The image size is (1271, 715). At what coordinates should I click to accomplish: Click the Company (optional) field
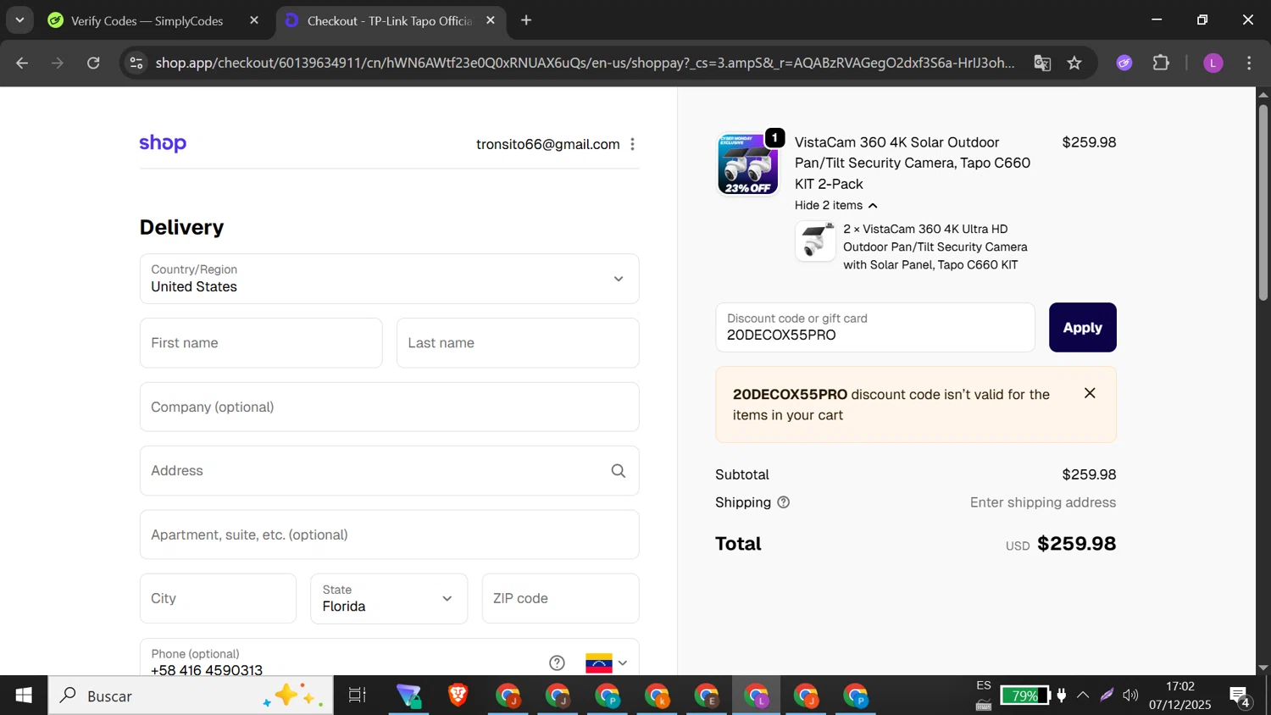click(389, 407)
